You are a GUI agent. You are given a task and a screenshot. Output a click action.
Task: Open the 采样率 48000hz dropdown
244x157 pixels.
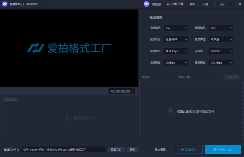[x=221, y=51]
